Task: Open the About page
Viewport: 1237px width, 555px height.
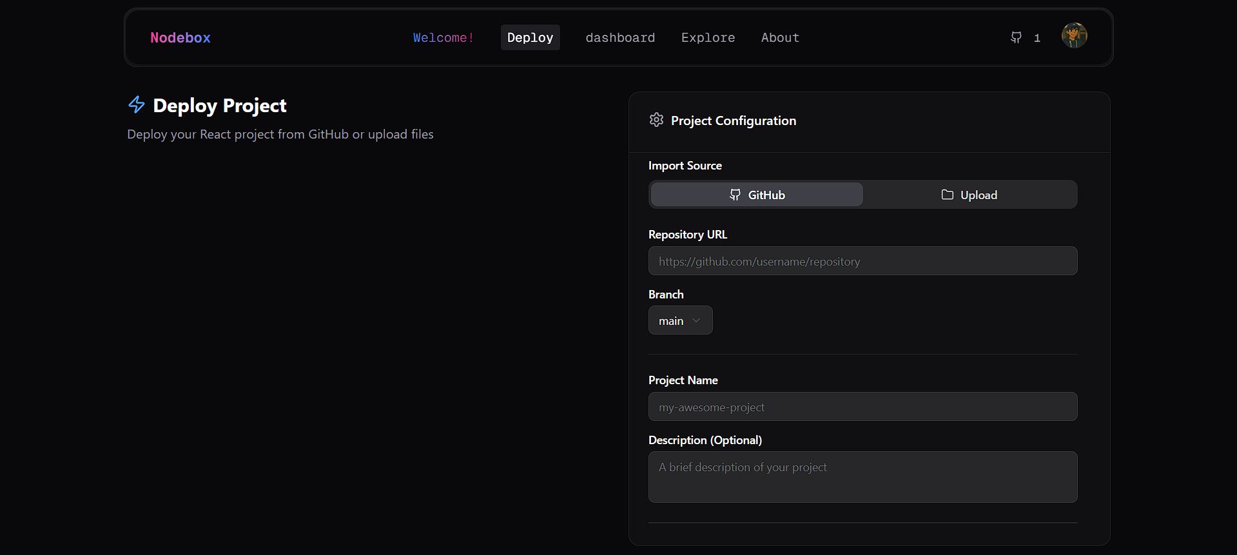Action: pos(780,37)
